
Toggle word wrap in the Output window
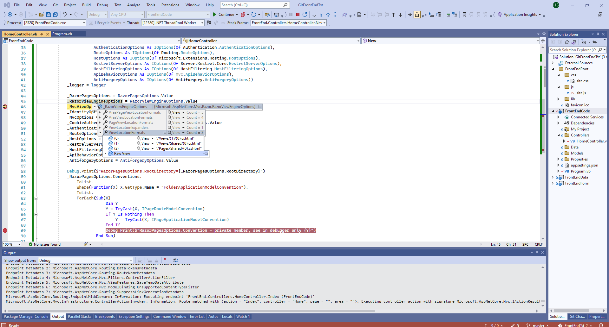175,260
